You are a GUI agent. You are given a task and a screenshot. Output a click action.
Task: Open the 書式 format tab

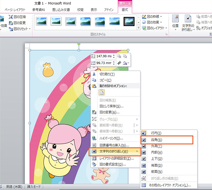(x=125, y=10)
